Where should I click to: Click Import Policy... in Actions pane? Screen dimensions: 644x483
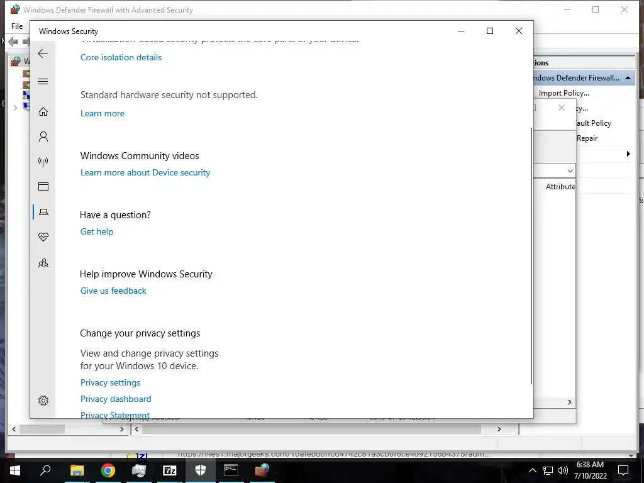tap(564, 93)
